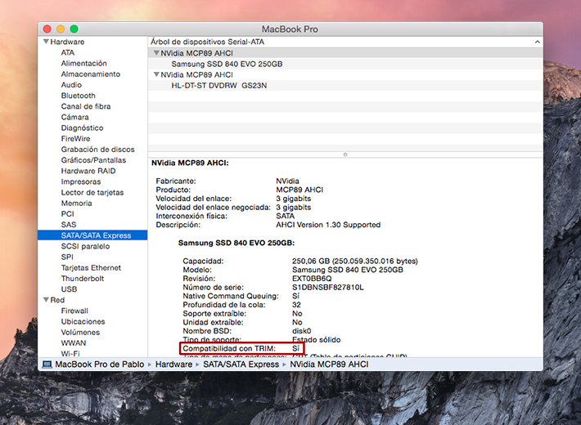
Task: Collapse the NVidia node above the DVDRW drive
Action: 156,74
